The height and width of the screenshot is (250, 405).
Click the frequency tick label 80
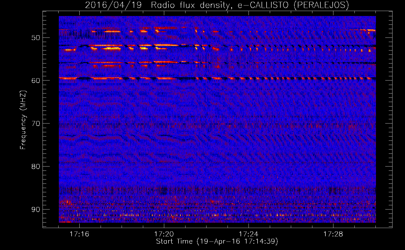(36, 166)
